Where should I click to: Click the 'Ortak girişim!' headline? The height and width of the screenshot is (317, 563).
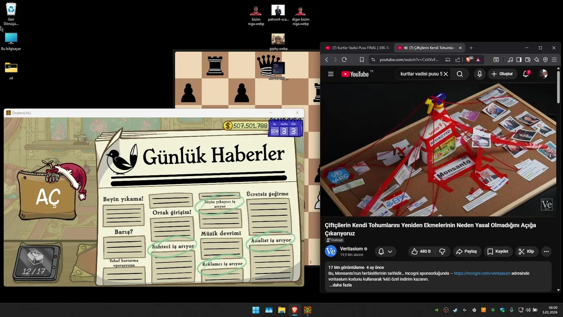point(172,212)
